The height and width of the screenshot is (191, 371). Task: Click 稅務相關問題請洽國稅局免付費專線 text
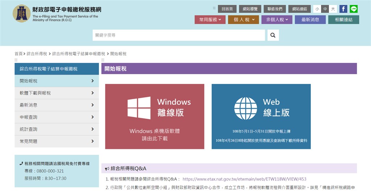[x=57, y=164]
